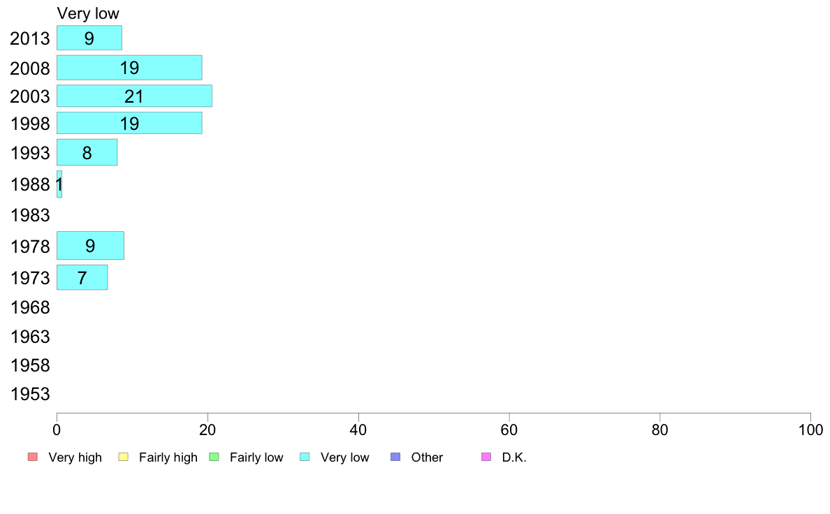Select the 1978 bar showing 9
830x514 pixels.
pos(91,246)
